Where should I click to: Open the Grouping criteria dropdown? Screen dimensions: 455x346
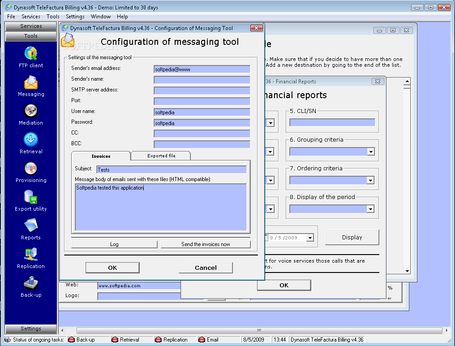pos(370,151)
